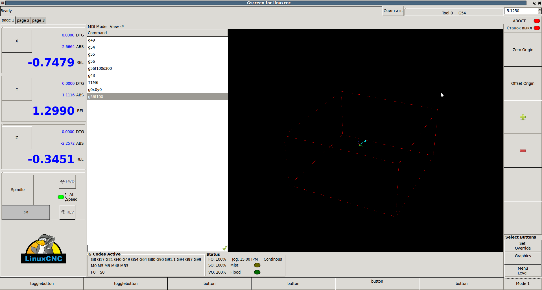This screenshot has height=290, width=542.
Task: Click Offset Origin button
Action: pyautogui.click(x=523, y=83)
